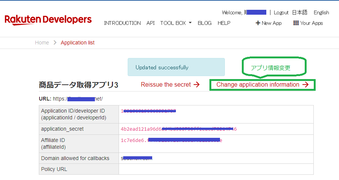
Task: Click Reissue the secret link
Action: point(170,84)
